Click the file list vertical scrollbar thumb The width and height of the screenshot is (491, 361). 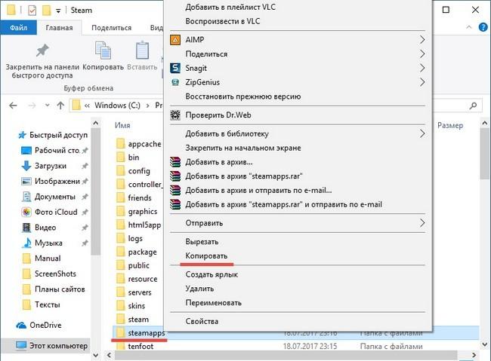coord(485,154)
